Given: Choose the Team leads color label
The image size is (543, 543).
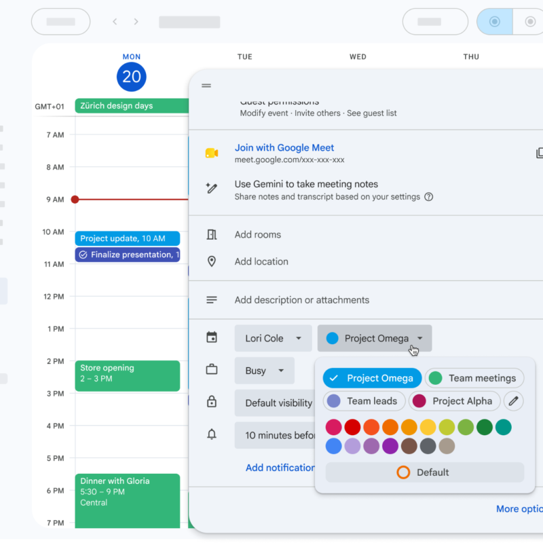Looking at the screenshot, I should (x=364, y=401).
